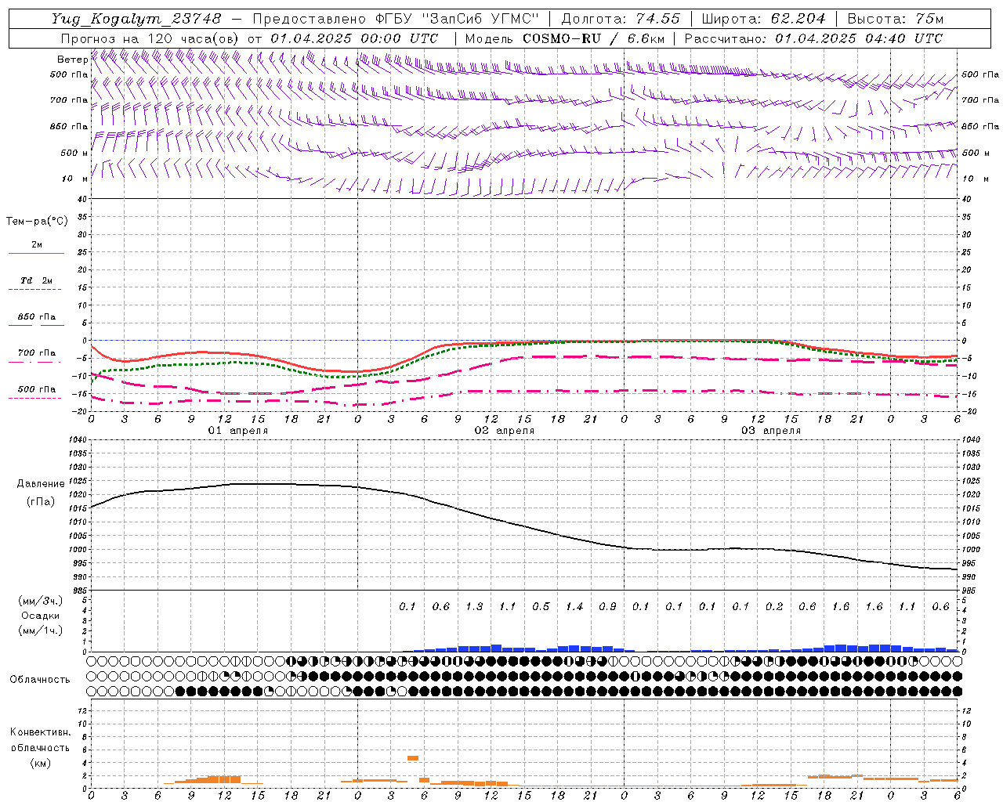Click the Конвективн. convective cloud label
Image resolution: width=1003 pixels, height=802 pixels.
(40, 732)
